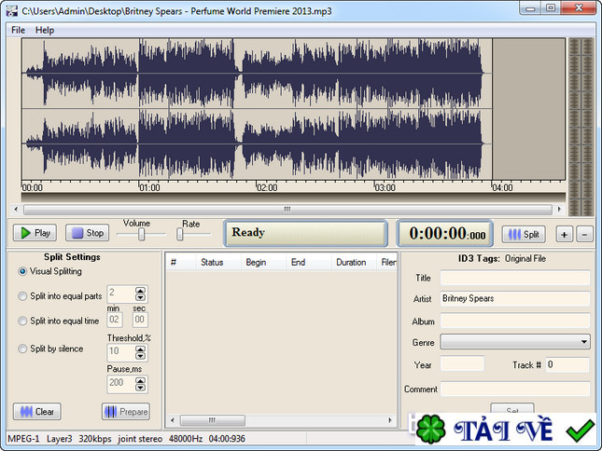
Task: Choose Split into equal parts
Action: point(23,296)
